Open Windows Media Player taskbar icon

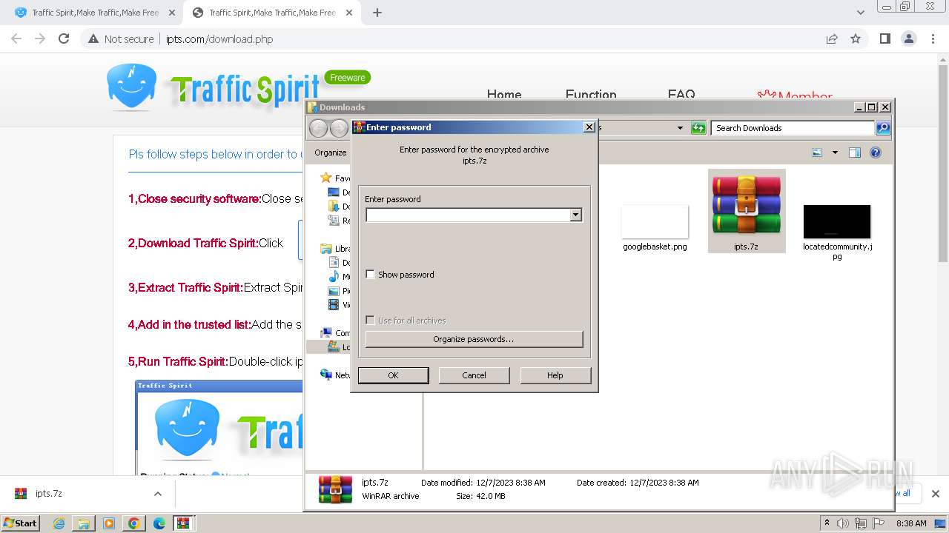tap(109, 523)
